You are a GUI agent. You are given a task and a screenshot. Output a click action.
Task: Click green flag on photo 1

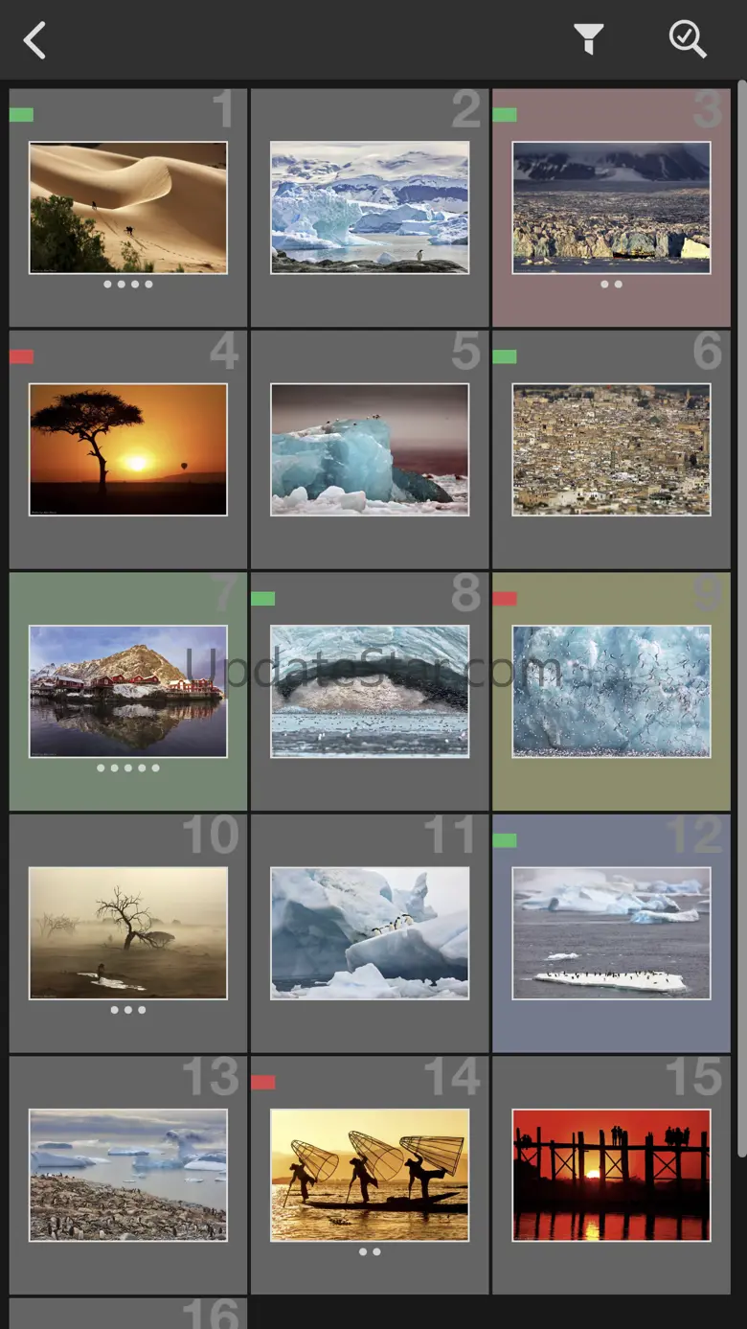tap(21, 115)
